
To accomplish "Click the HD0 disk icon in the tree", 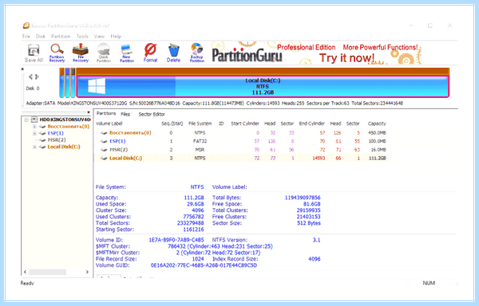I will [x=34, y=120].
